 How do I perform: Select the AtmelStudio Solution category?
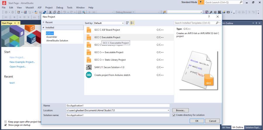[57, 41]
